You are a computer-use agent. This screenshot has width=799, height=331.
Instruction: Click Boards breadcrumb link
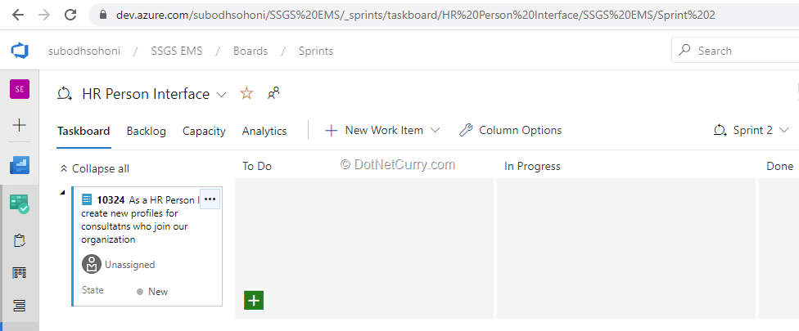pos(251,51)
